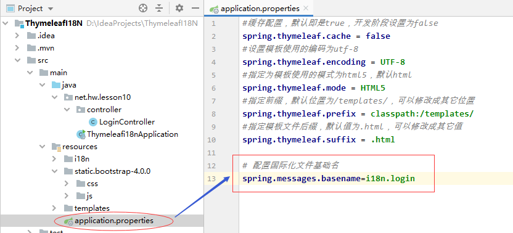513x233 pixels.
Task: Click the net.hw.lesson10 package icon
Action: coord(68,97)
